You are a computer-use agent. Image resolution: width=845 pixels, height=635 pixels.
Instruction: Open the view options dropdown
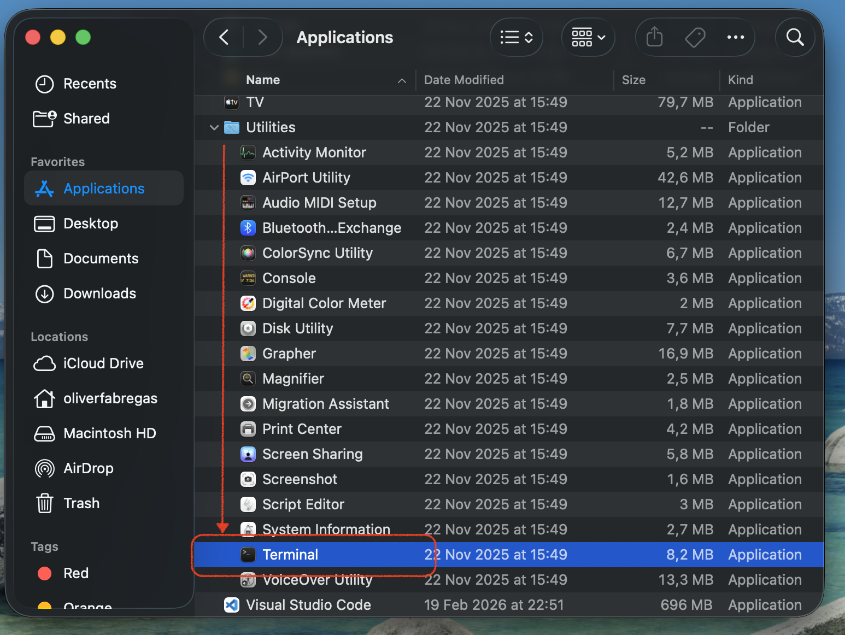[515, 37]
